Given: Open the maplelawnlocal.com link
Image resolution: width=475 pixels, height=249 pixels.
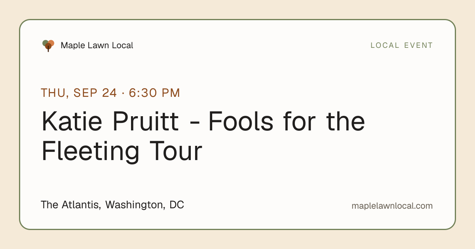Looking at the screenshot, I should [392, 206].
